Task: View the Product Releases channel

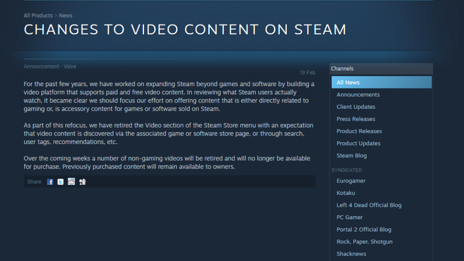Action: [359, 131]
